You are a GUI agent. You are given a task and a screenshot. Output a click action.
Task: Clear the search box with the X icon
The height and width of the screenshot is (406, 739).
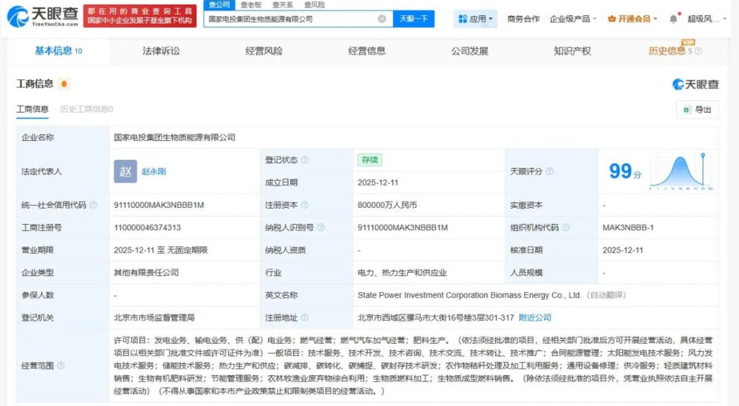point(381,19)
